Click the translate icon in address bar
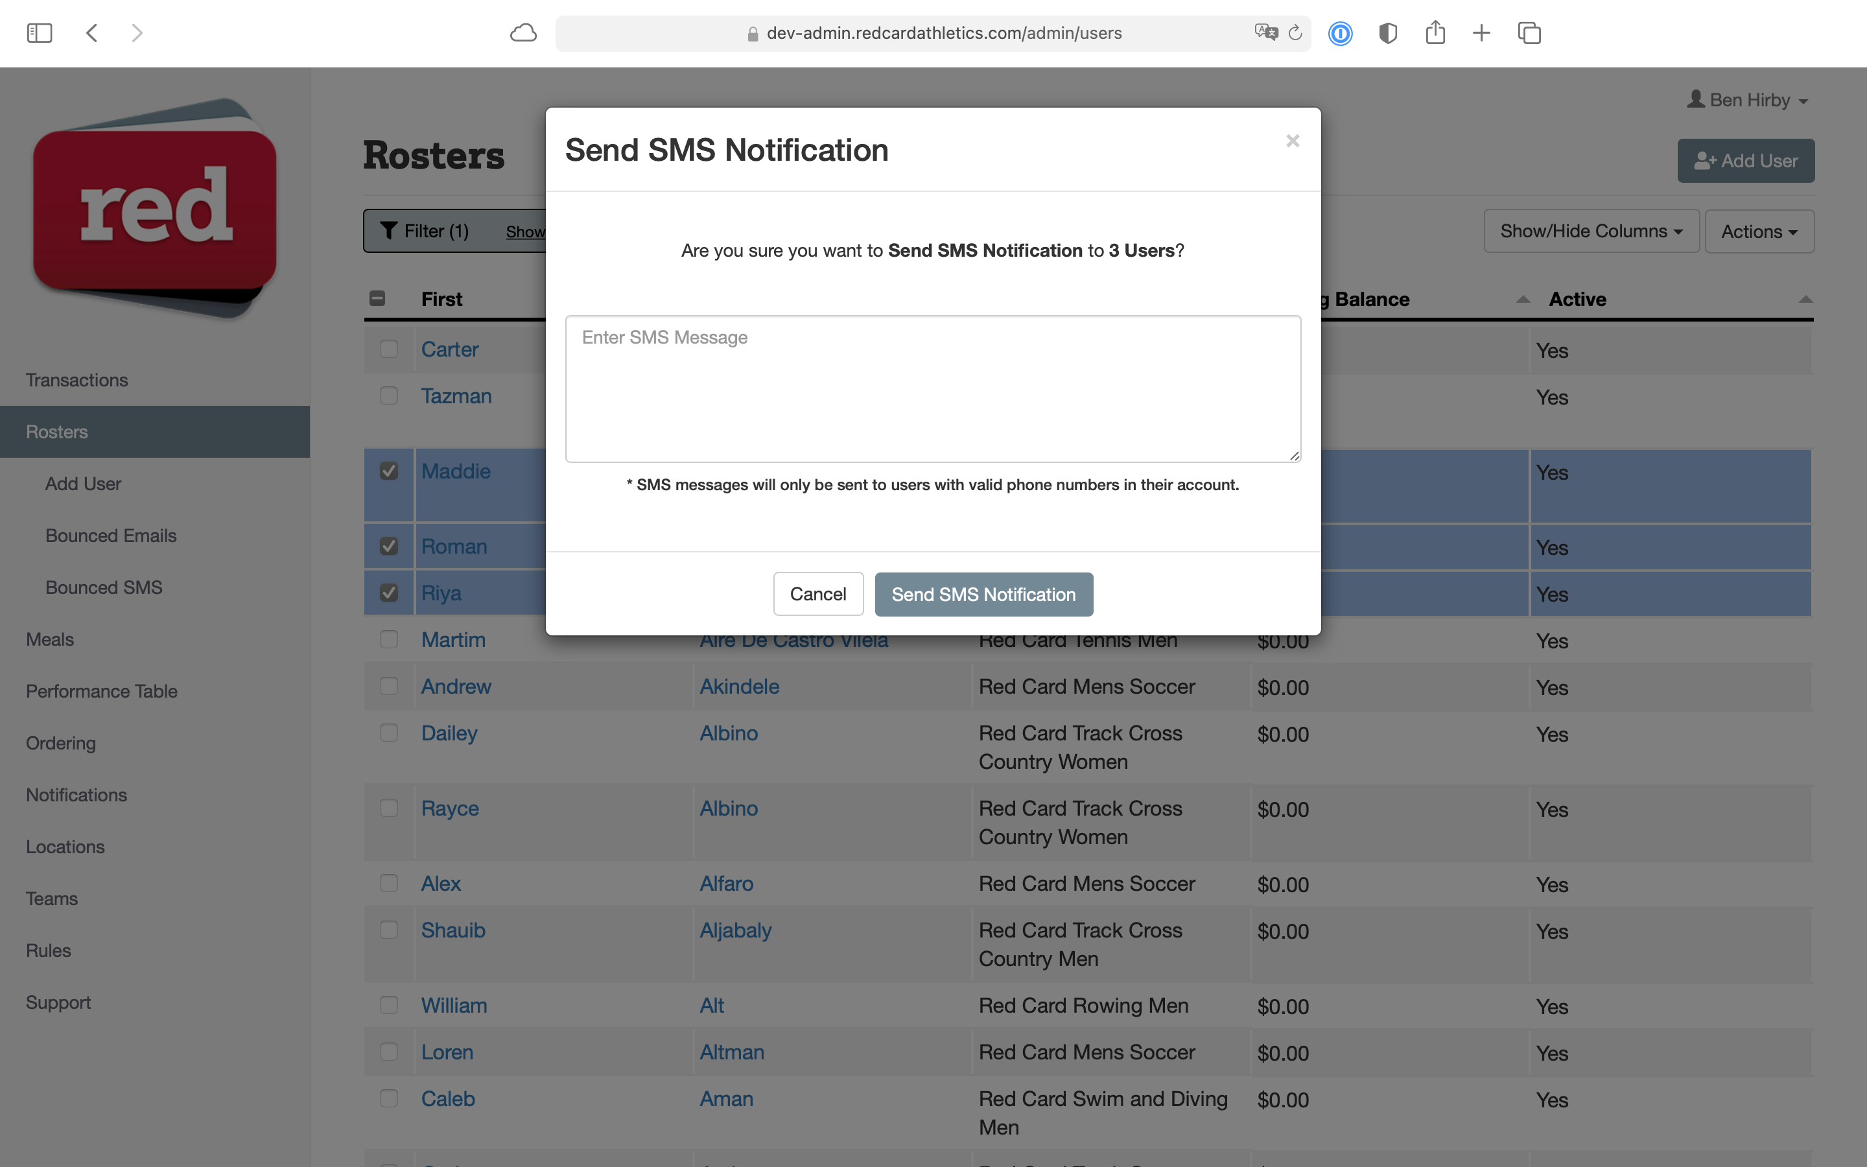This screenshot has height=1167, width=1867. point(1266,32)
